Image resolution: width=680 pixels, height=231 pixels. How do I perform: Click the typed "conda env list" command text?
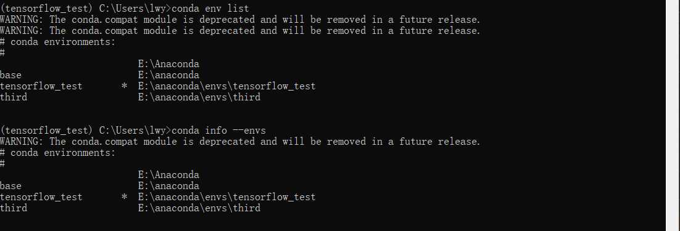pyautogui.click(x=211, y=8)
